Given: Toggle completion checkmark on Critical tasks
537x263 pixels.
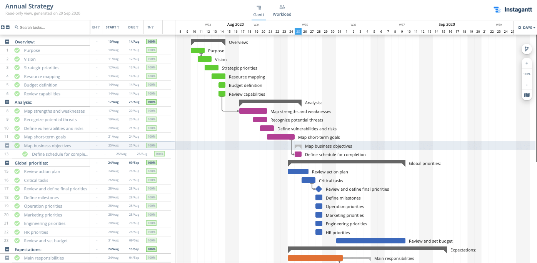Looking at the screenshot, I should tap(16, 180).
